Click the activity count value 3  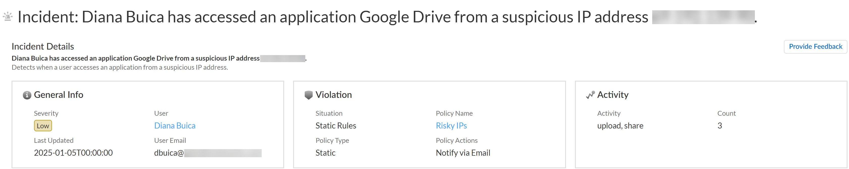pos(720,125)
